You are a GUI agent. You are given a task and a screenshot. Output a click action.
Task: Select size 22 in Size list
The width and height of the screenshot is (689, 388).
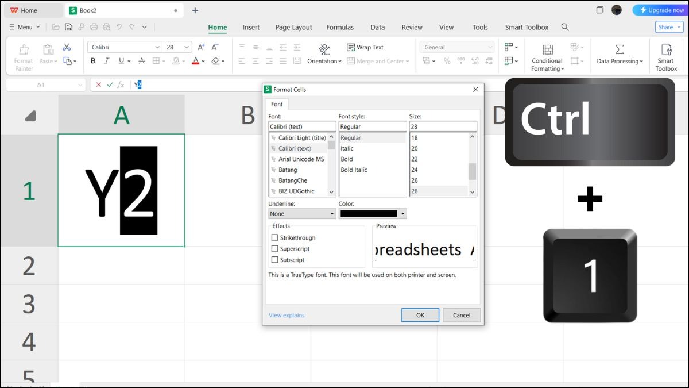(415, 159)
